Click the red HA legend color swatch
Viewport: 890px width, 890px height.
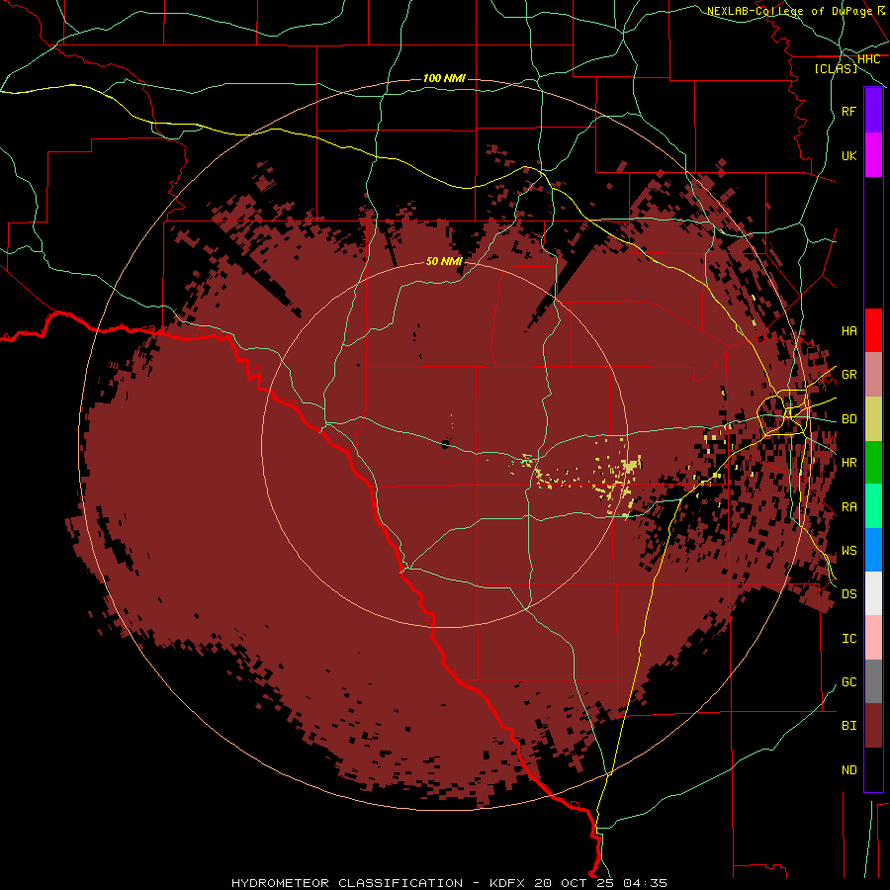(x=873, y=330)
